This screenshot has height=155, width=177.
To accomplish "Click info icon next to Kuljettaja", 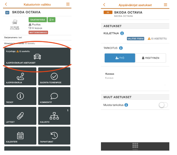I will pyautogui.click(x=122, y=33).
